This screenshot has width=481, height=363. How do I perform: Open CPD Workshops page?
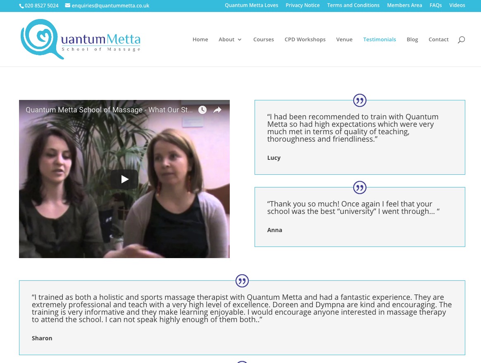click(x=305, y=40)
